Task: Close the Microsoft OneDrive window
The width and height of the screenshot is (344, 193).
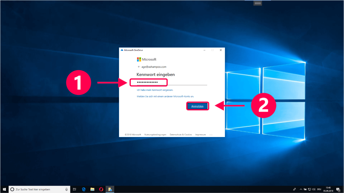Action: (x=221, y=50)
